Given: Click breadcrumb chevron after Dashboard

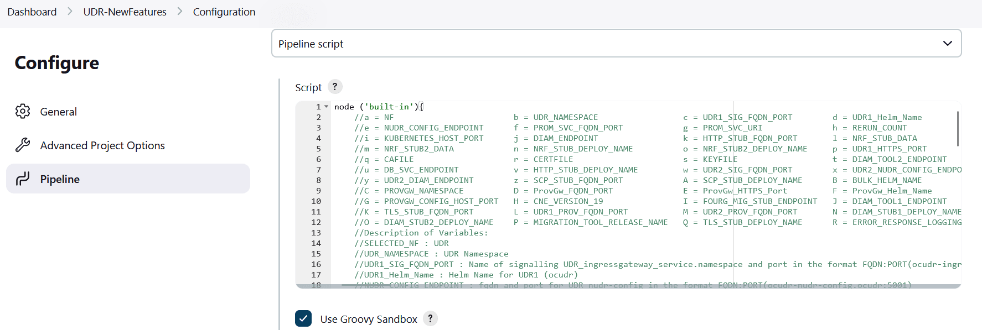Looking at the screenshot, I should click(x=70, y=12).
